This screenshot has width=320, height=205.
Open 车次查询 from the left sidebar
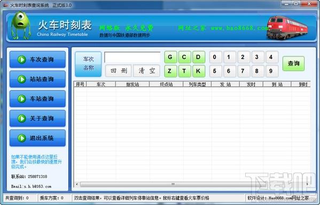tap(37, 60)
